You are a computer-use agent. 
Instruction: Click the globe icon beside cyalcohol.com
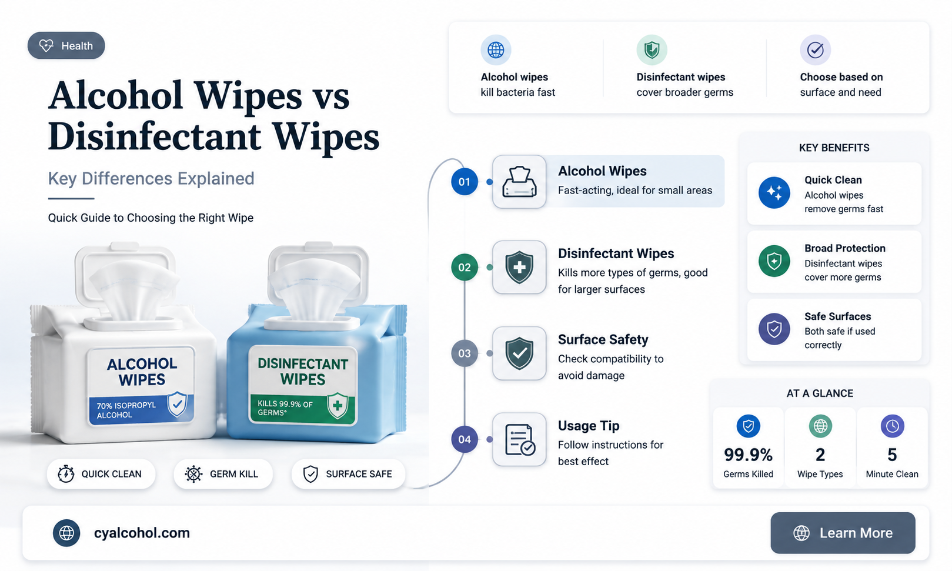[x=66, y=533]
